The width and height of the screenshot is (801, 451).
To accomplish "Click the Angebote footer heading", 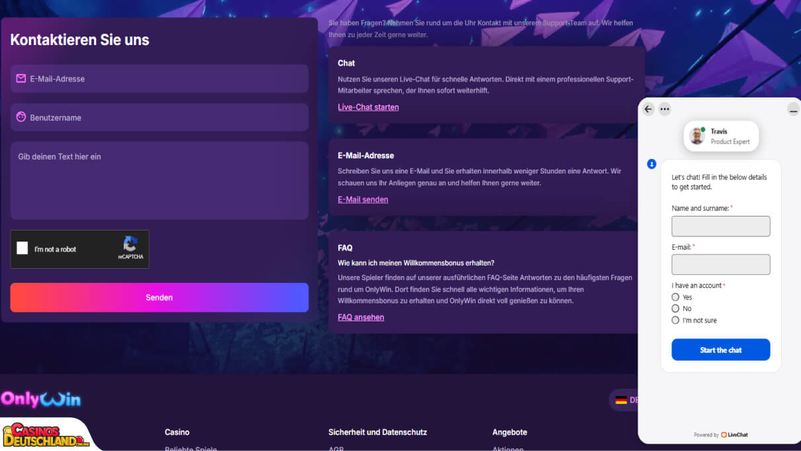I will click(x=510, y=432).
